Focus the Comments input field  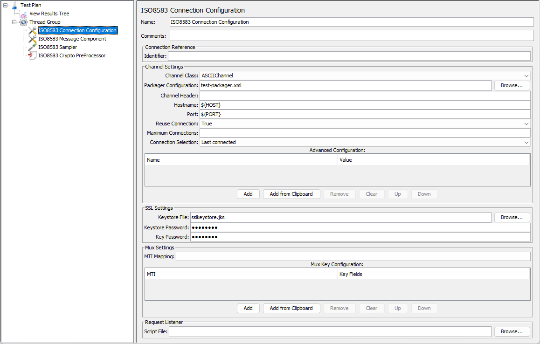coord(352,35)
